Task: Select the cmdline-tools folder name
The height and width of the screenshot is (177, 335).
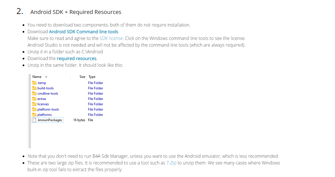Action: click(x=48, y=94)
